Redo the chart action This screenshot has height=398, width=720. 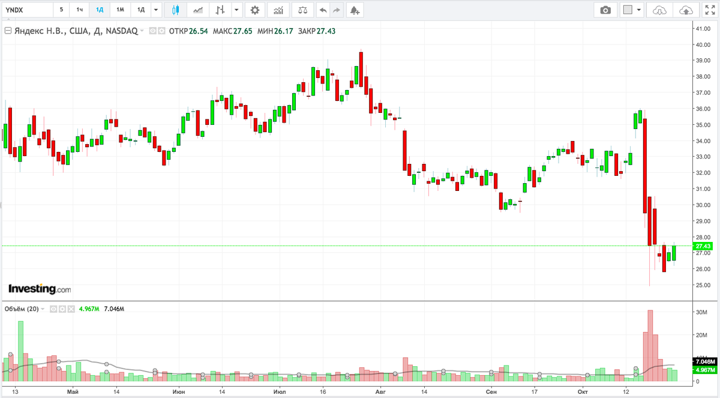pyautogui.click(x=337, y=10)
